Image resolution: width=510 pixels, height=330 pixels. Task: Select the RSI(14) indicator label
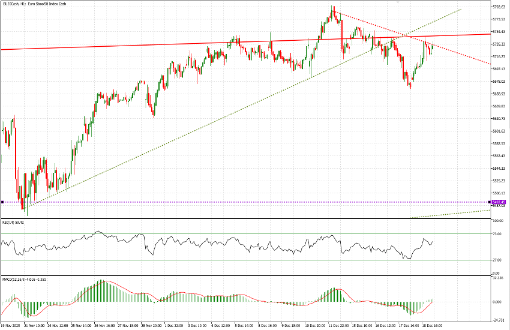[13, 223]
